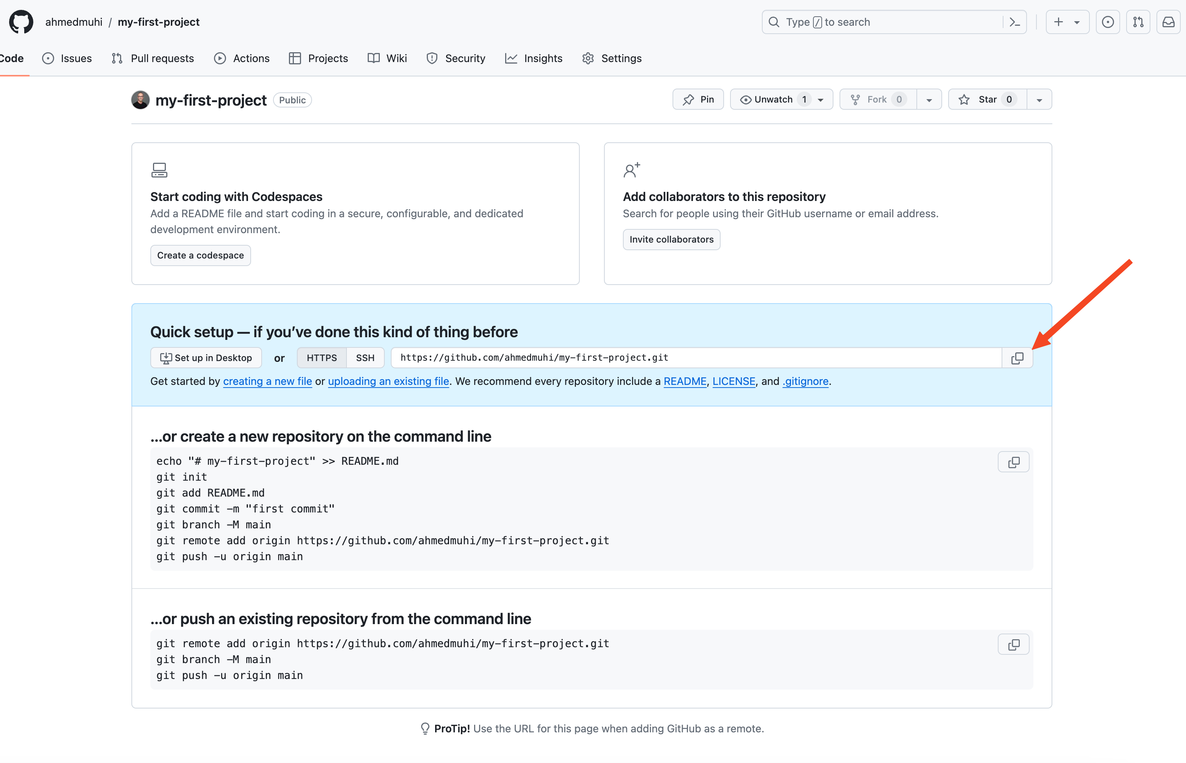The height and width of the screenshot is (763, 1186).
Task: Click ahmedmuhi in the breadcrumb
Action: [x=74, y=22]
